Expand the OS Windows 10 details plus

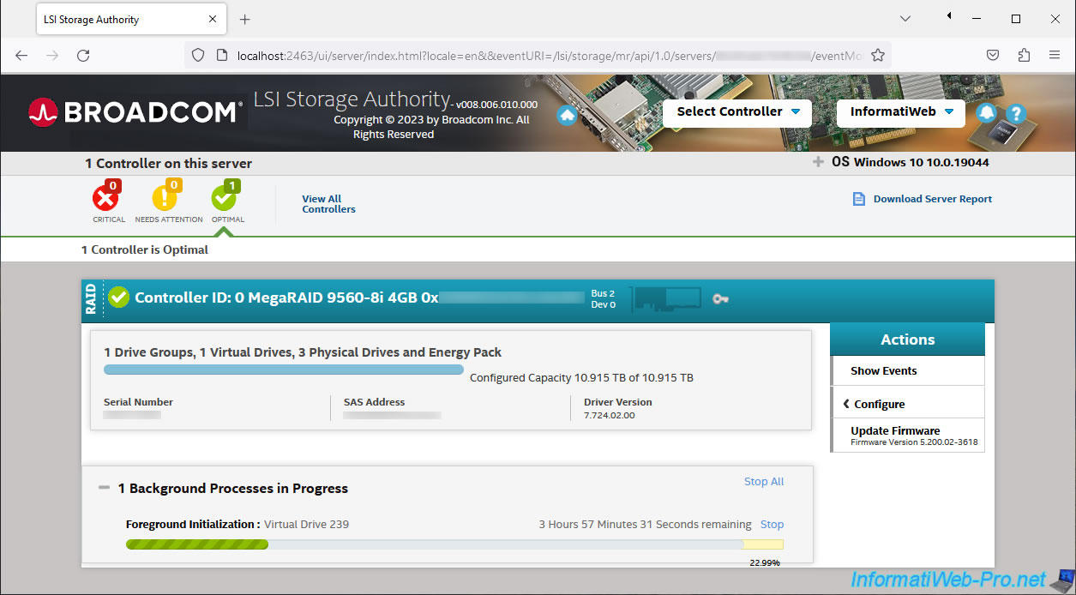tap(818, 162)
